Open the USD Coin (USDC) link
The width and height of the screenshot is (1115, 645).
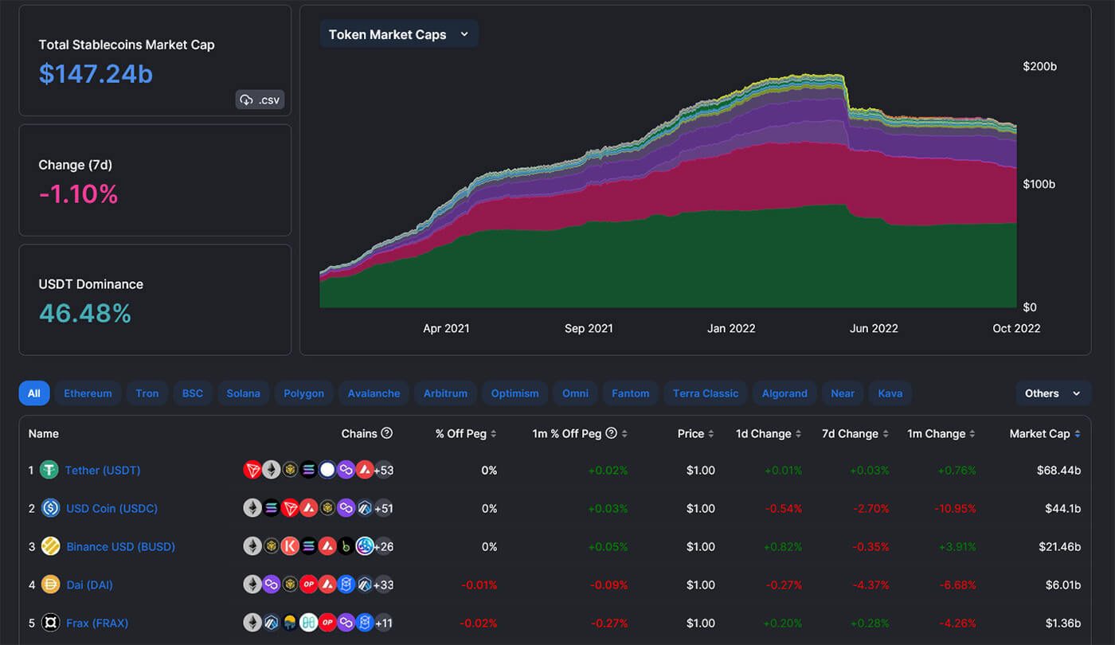(x=111, y=508)
